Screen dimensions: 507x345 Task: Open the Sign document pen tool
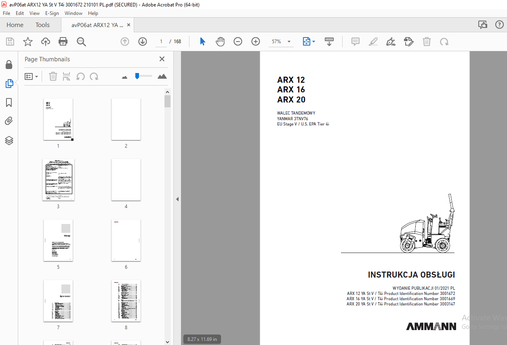(x=391, y=42)
